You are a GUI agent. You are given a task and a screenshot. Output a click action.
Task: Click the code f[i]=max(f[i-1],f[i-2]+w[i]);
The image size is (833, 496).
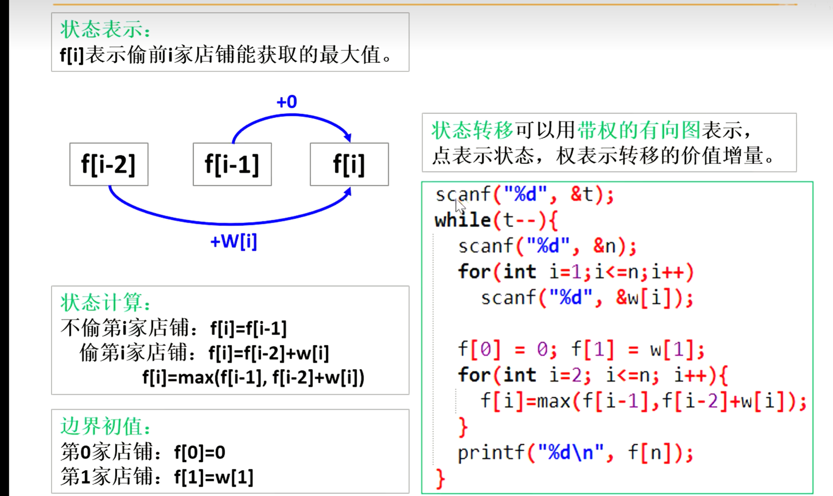(644, 401)
